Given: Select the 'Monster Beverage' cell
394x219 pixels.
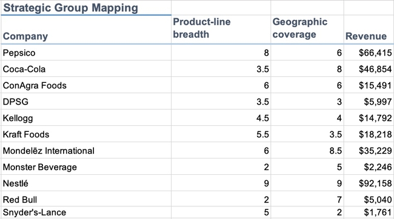Looking at the screenshot, I should tap(86, 167).
